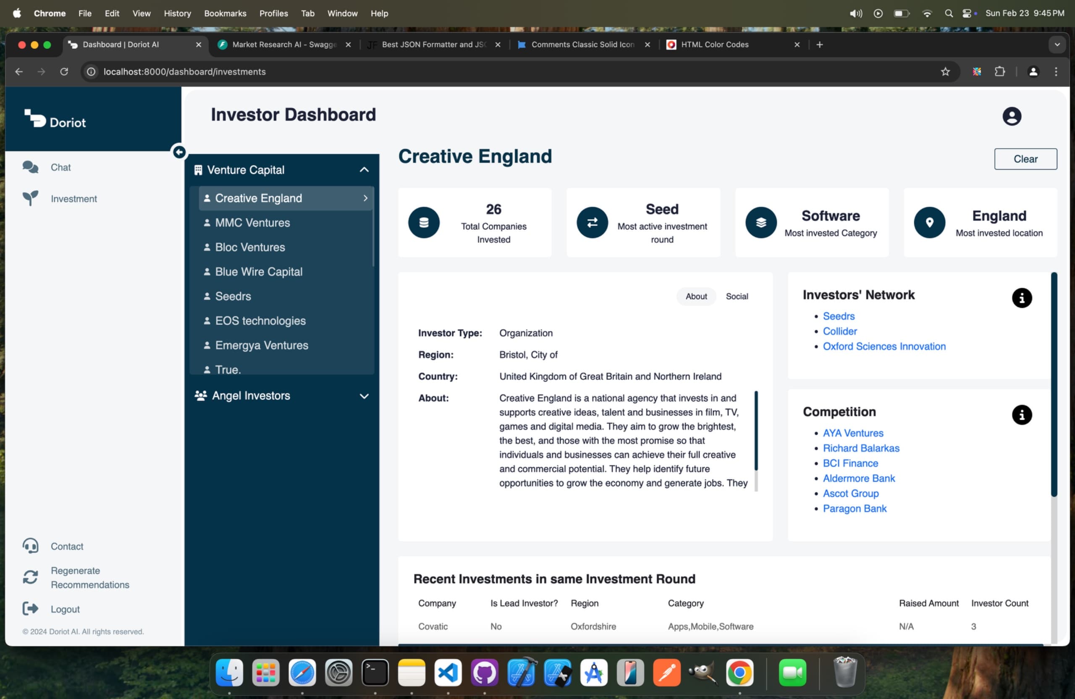
Task: Open the Investment sprout icon in the sidebar
Action: click(30, 198)
